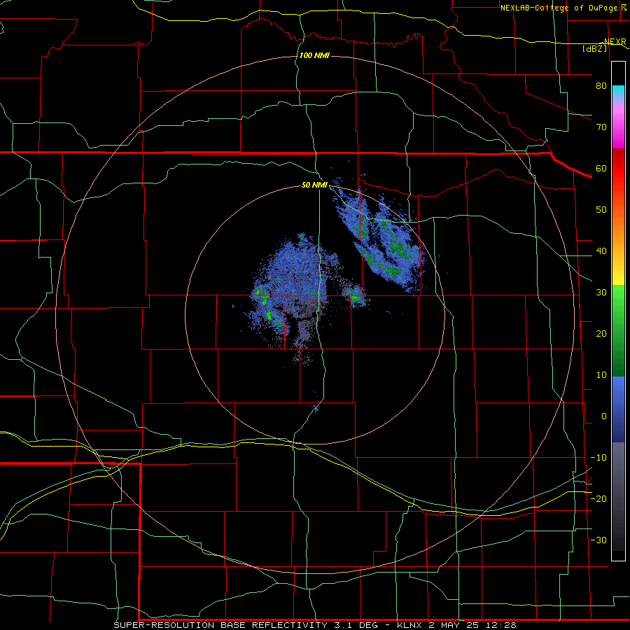Click the 60 value on the dBZ scale
This screenshot has width=630, height=630.
pyautogui.click(x=601, y=168)
